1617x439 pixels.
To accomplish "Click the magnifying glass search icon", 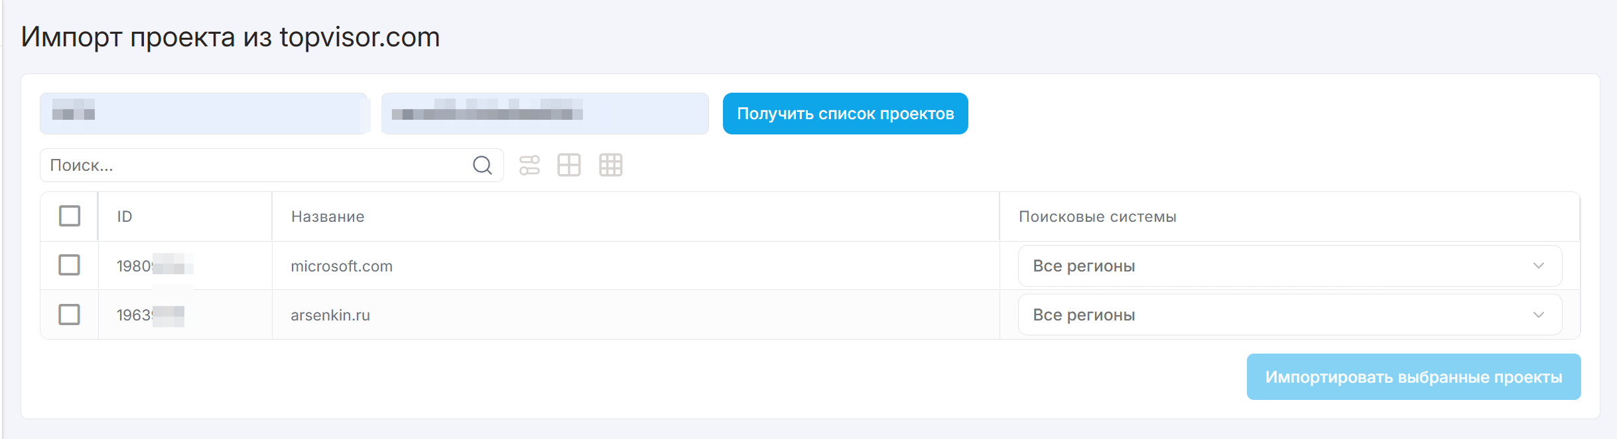I will 482,165.
